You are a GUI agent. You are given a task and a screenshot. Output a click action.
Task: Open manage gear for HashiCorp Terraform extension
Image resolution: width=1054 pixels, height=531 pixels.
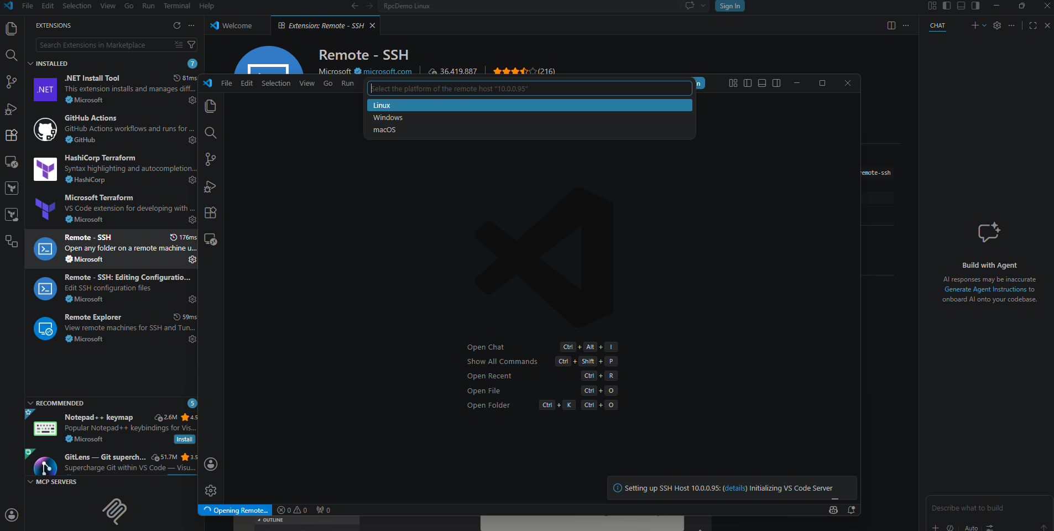[x=192, y=180]
